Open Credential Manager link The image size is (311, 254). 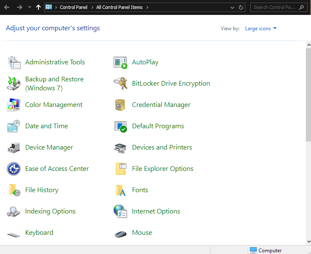(x=161, y=105)
